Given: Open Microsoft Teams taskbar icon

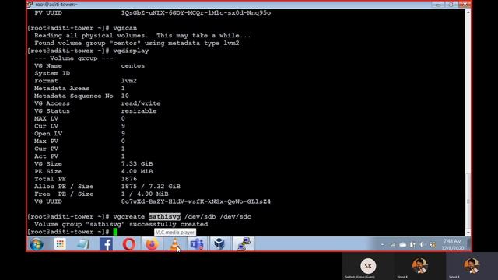Looking at the screenshot, I should click(197, 244).
